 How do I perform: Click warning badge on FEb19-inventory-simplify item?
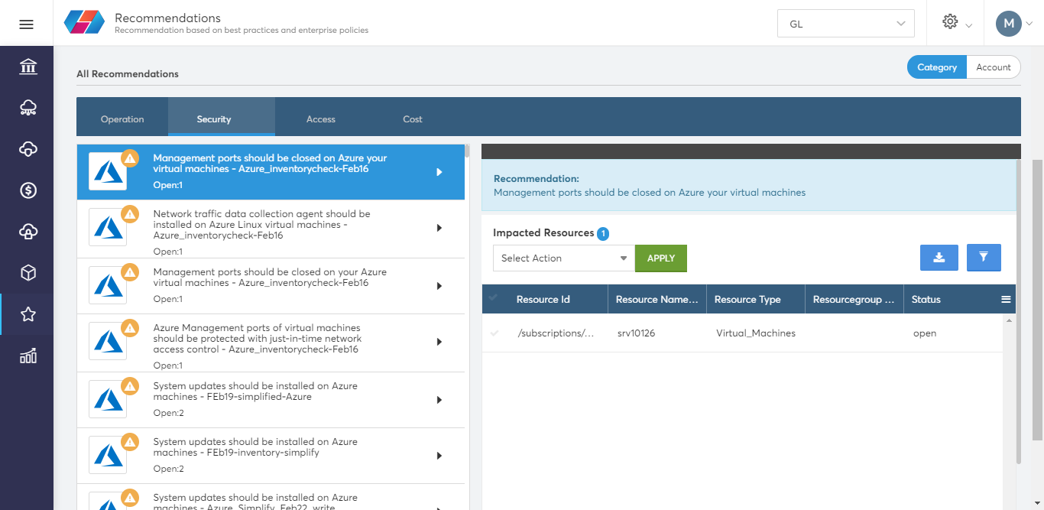pyautogui.click(x=130, y=442)
